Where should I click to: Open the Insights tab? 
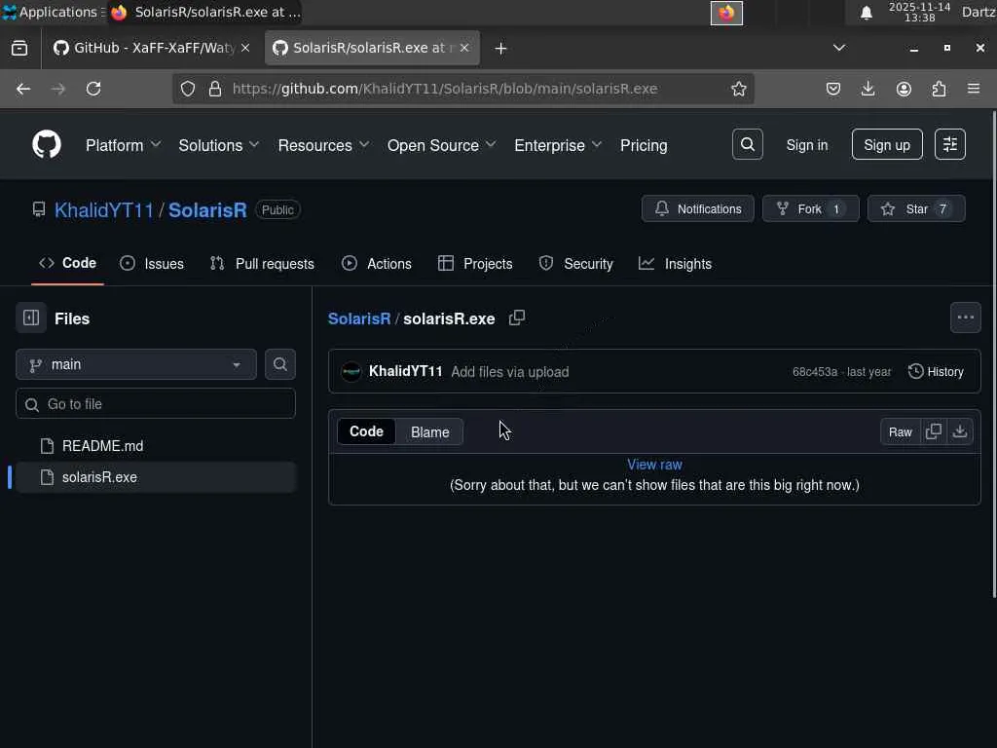(x=676, y=264)
